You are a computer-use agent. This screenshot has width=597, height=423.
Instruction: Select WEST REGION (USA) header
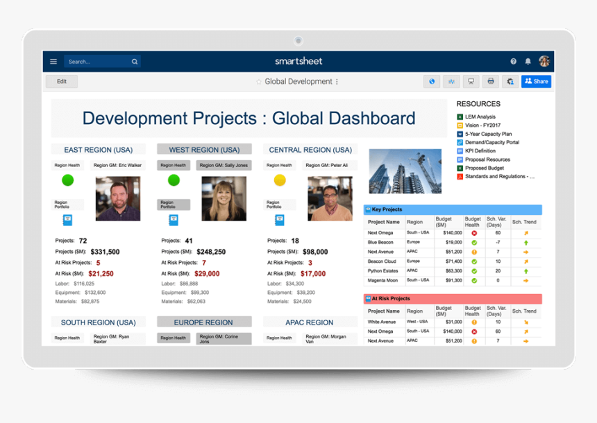pyautogui.click(x=205, y=150)
